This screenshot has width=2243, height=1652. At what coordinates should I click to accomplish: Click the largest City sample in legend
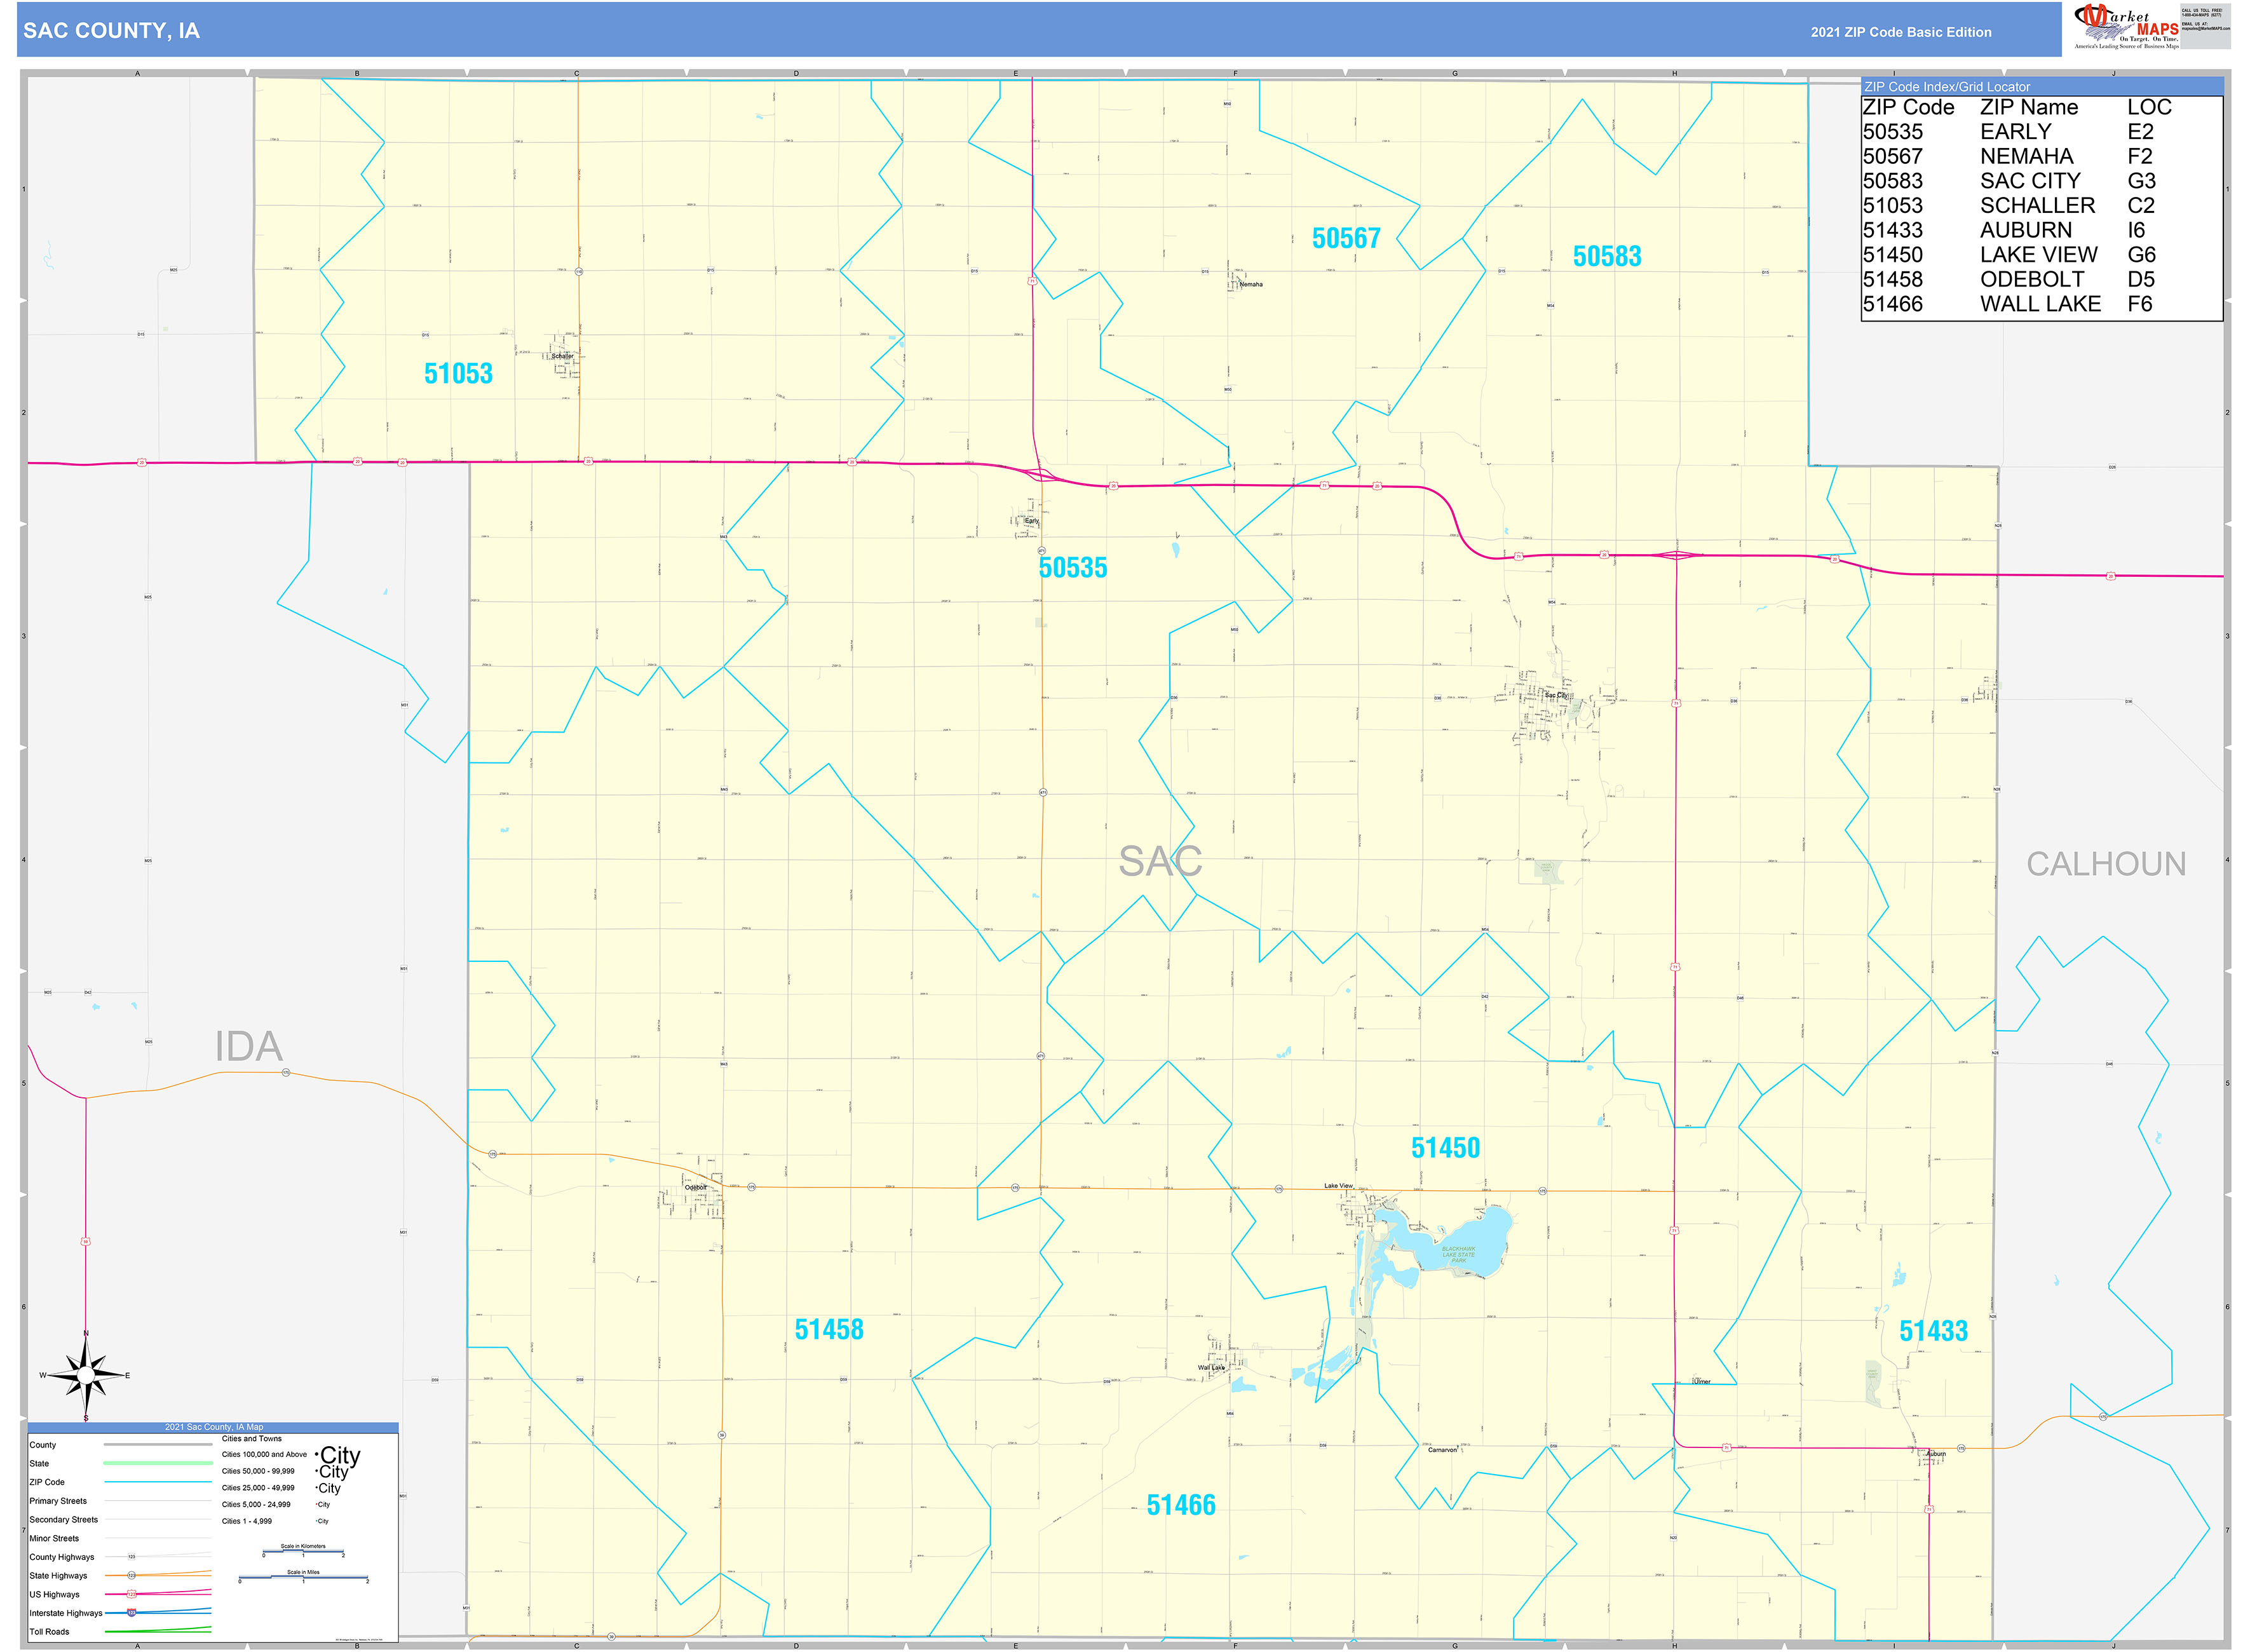pyautogui.click(x=339, y=1455)
